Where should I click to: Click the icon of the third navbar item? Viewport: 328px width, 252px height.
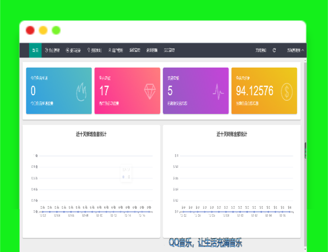tap(68, 50)
